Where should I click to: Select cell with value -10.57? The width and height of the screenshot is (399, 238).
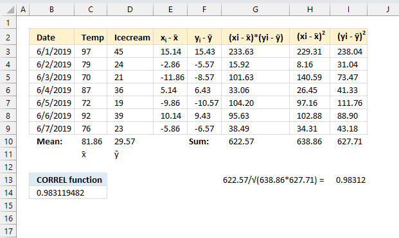pos(204,103)
